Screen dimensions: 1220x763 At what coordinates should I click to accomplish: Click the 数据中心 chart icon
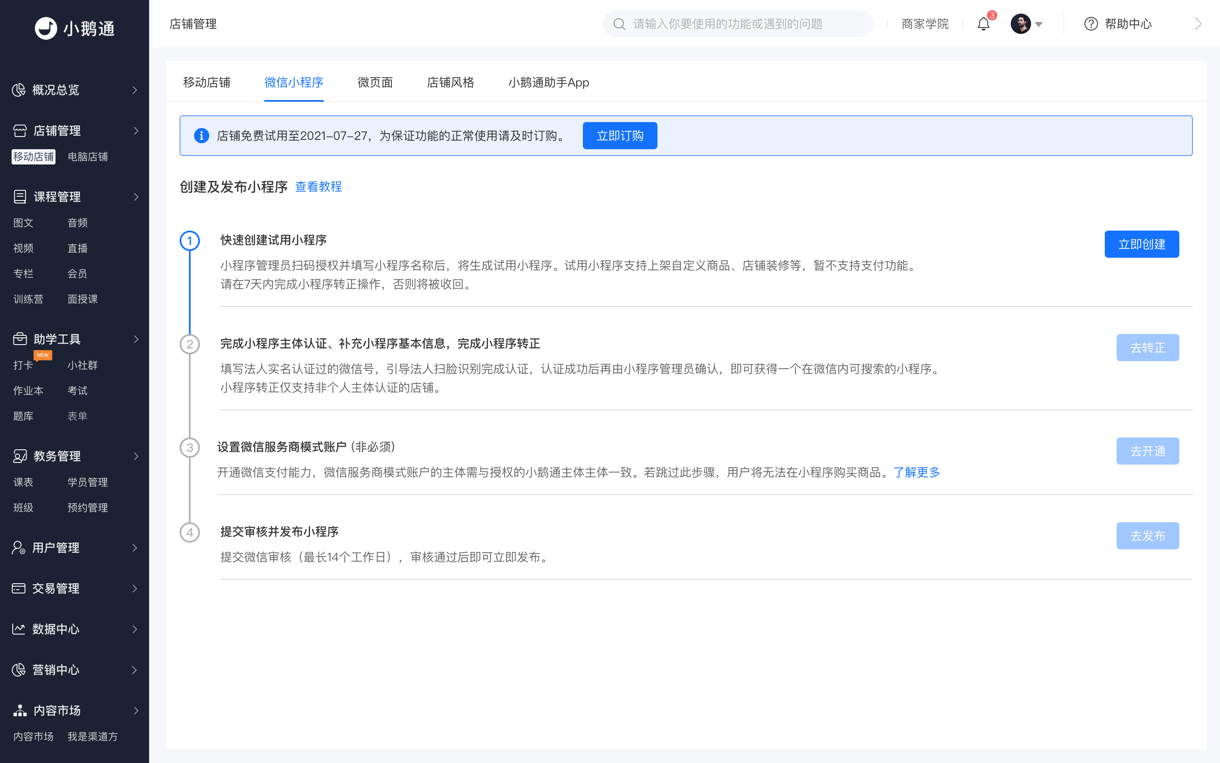pos(19,629)
